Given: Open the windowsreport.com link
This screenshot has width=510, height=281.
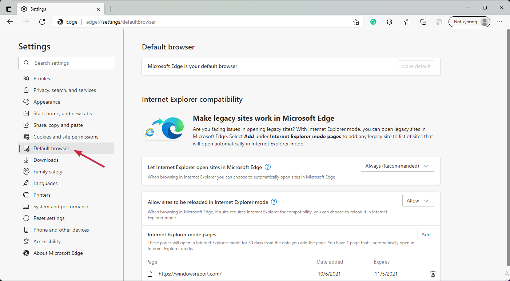Looking at the screenshot, I should point(190,273).
